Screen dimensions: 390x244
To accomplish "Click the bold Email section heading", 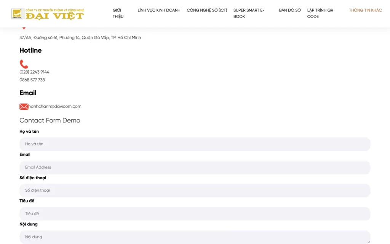I will [x=28, y=93].
